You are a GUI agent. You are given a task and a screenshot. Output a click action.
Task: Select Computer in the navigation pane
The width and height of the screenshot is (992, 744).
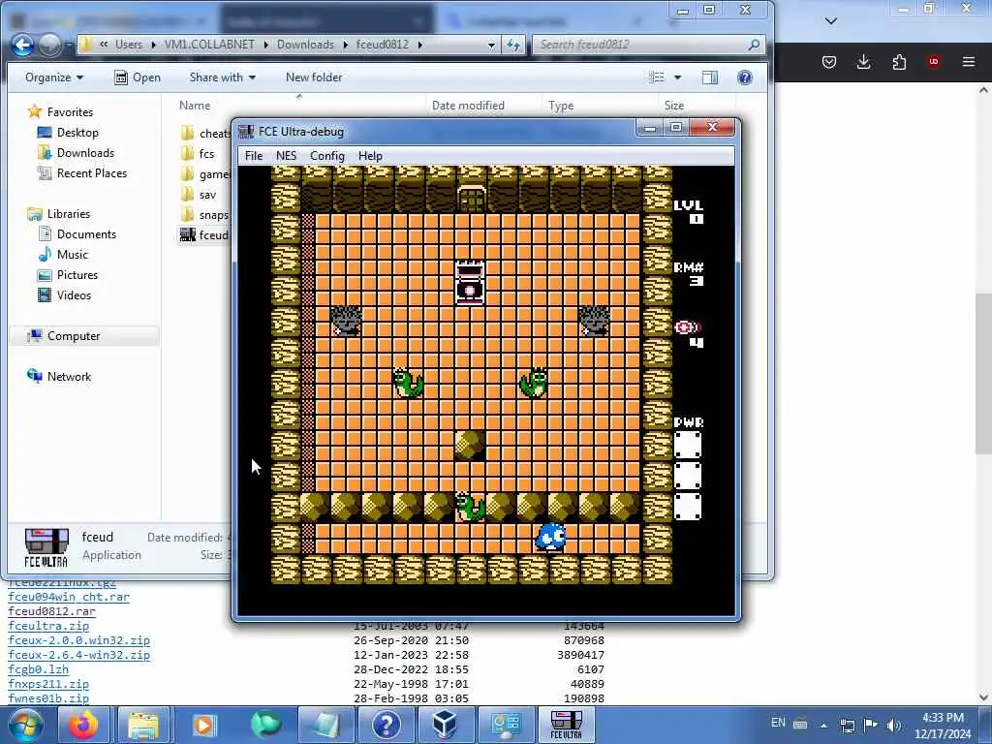point(84,336)
